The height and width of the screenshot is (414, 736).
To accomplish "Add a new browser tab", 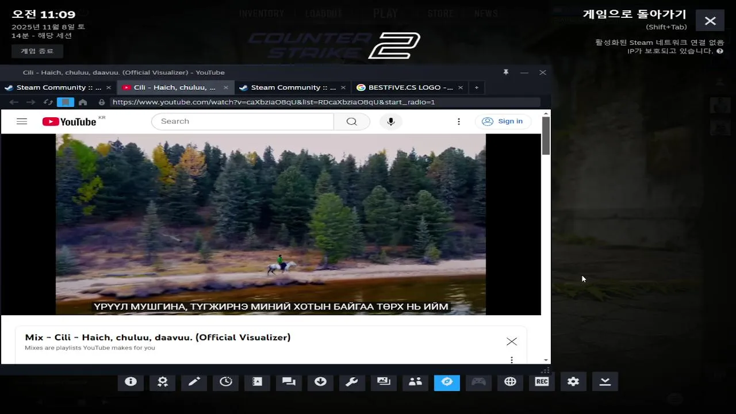I will pyautogui.click(x=476, y=87).
